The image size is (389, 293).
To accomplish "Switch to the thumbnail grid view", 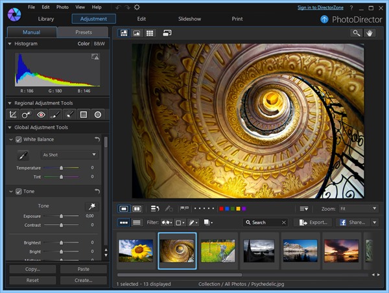I will [150, 32].
